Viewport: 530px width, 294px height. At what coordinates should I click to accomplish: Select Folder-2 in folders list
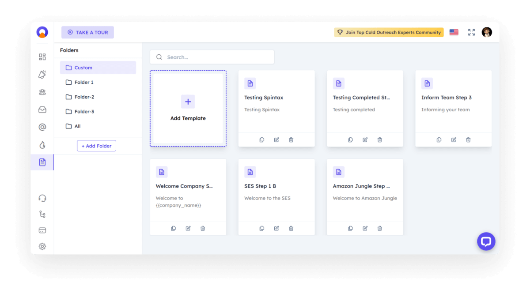click(98, 97)
